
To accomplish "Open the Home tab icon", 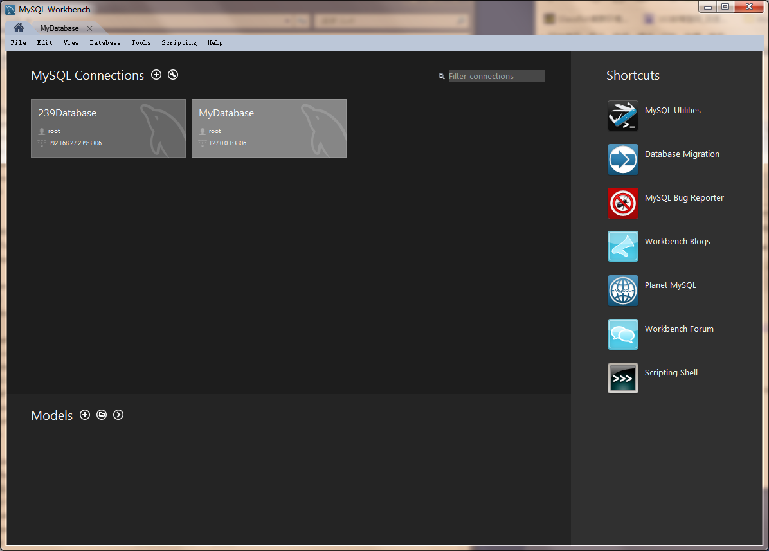I will [19, 28].
